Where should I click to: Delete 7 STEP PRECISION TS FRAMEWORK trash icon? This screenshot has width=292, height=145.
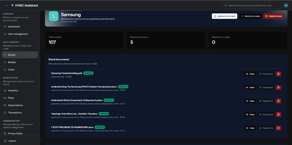click(x=278, y=128)
